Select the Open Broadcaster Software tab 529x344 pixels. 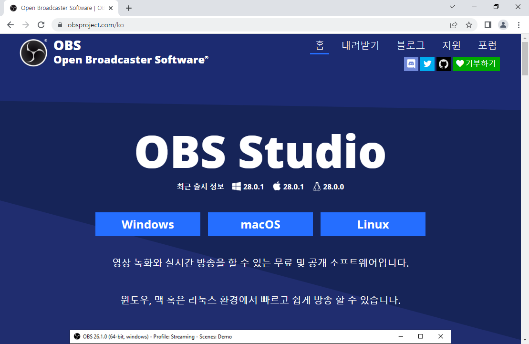click(x=61, y=8)
